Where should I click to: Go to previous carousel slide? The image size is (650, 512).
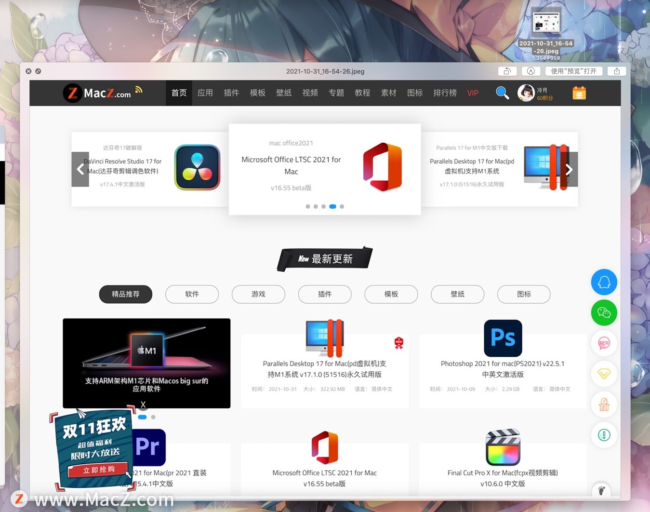pos(80,169)
